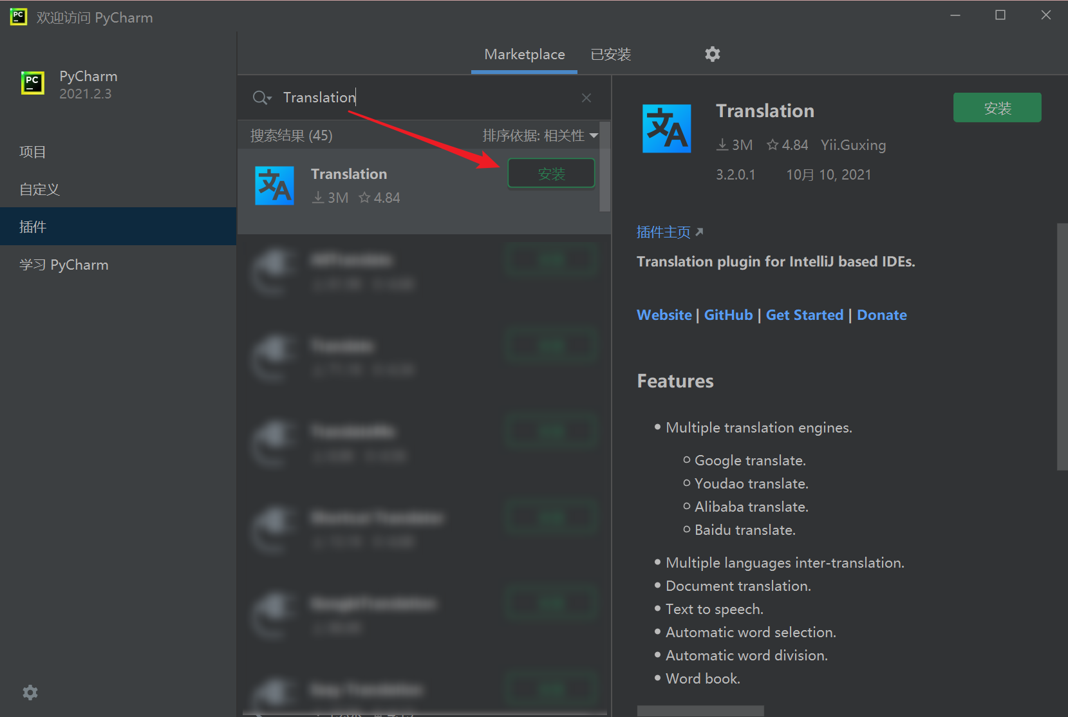
Task: Click the green 安装 button in details panel
Action: [x=997, y=108]
